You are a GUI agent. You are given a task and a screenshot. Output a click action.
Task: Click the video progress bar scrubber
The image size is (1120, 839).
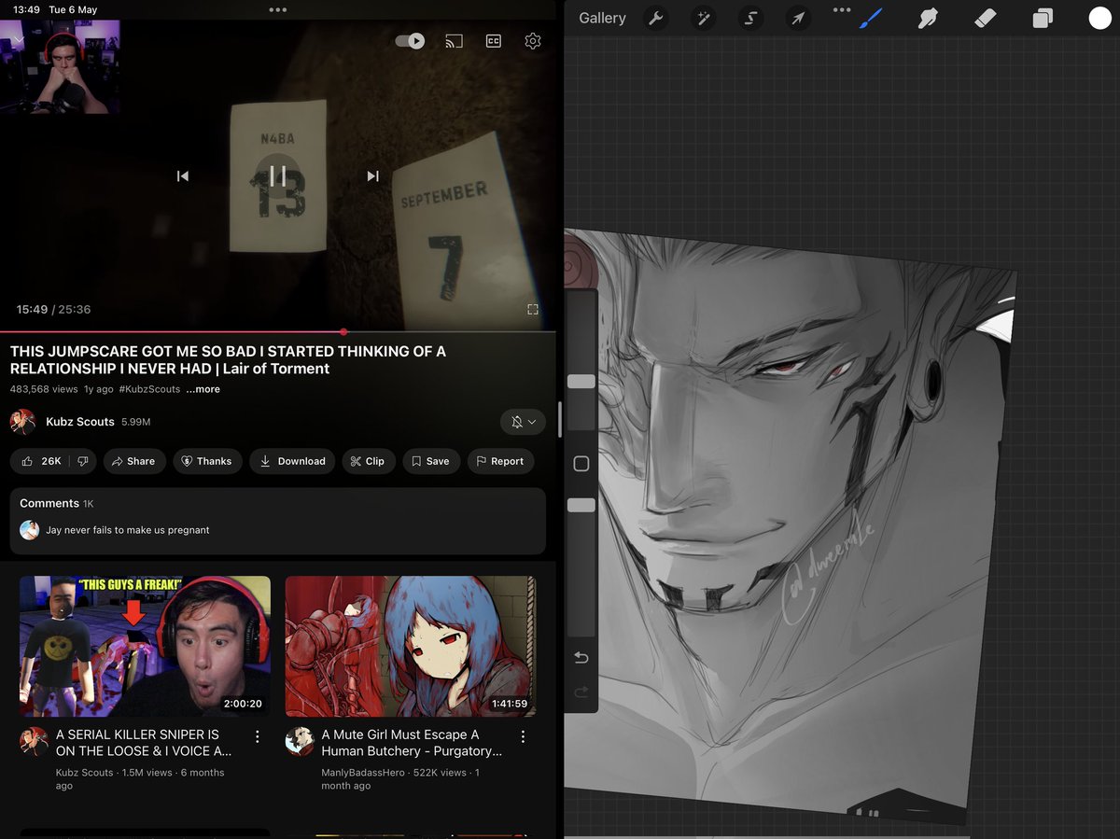click(343, 331)
